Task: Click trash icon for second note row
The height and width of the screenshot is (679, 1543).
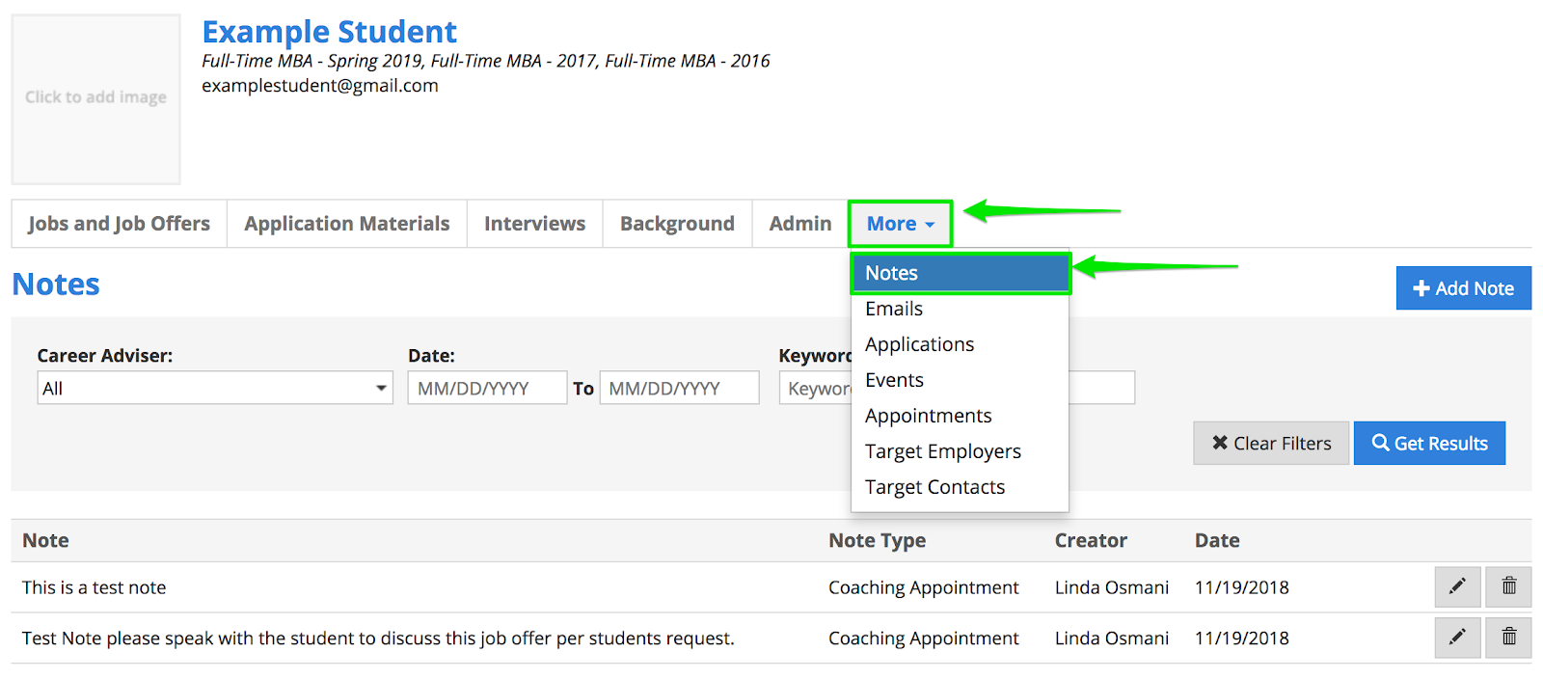Action: coord(1508,638)
